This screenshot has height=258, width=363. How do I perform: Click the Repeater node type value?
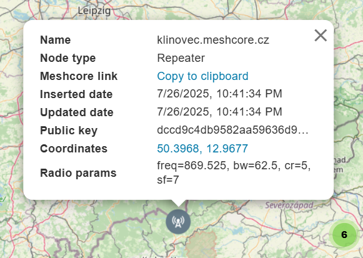(x=181, y=58)
